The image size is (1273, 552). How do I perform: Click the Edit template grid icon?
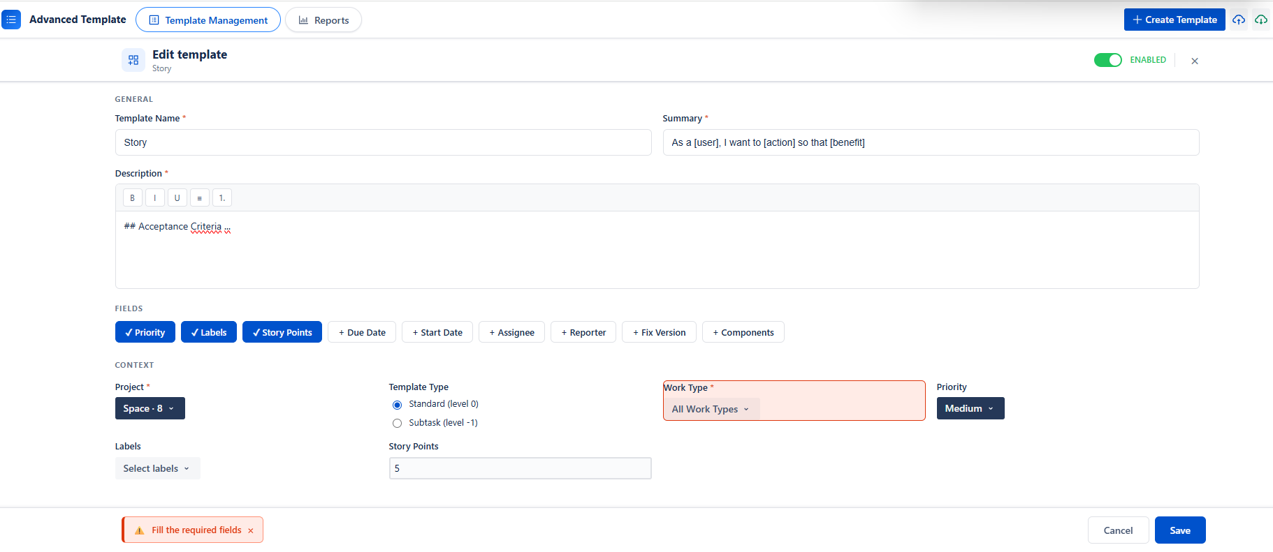(133, 60)
